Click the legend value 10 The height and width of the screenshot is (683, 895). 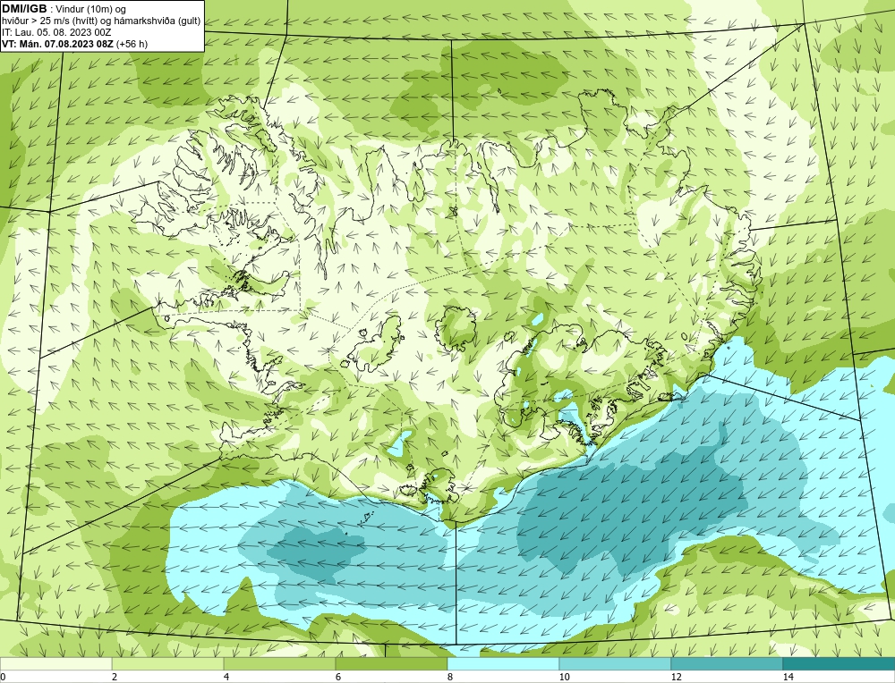click(564, 677)
